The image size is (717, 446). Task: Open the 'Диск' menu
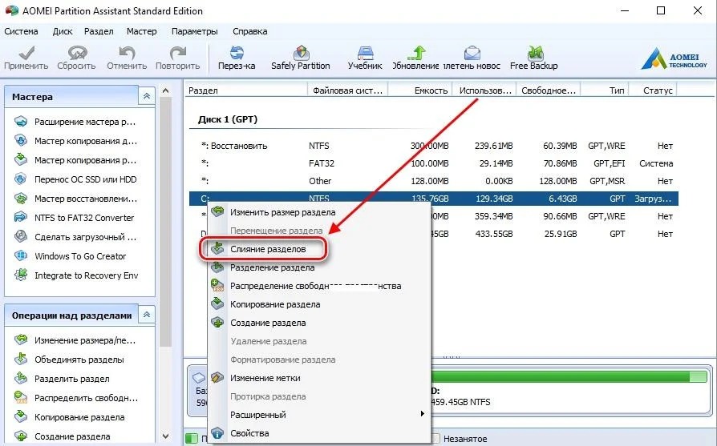(63, 31)
